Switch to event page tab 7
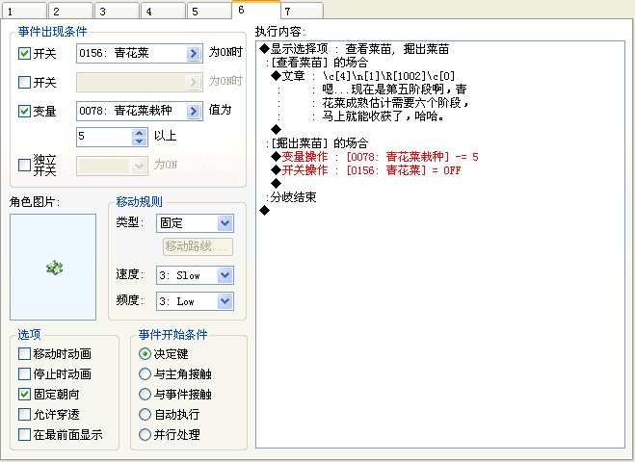This screenshot has width=635, height=462. [x=303, y=11]
